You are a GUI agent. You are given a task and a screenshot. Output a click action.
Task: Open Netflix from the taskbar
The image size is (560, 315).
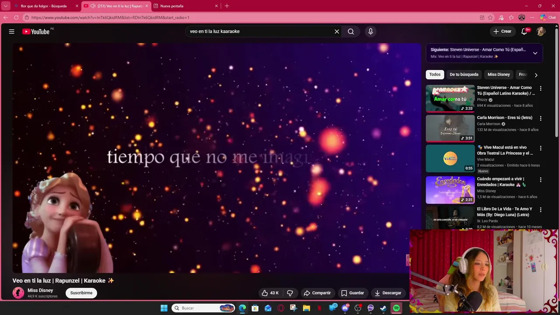tap(319, 308)
